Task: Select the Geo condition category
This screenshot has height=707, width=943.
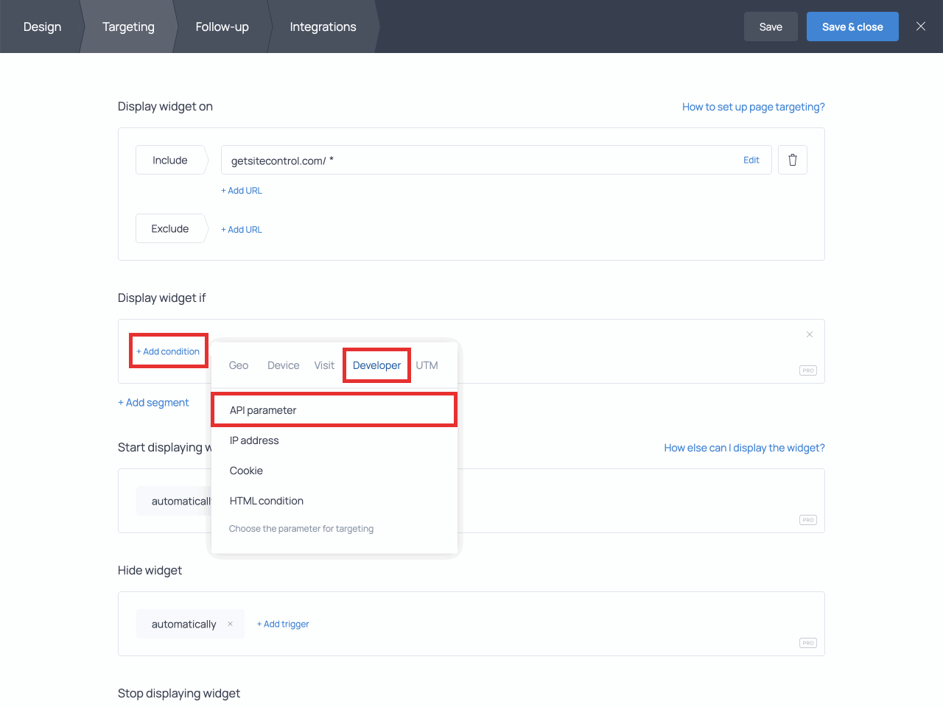Action: 238,365
